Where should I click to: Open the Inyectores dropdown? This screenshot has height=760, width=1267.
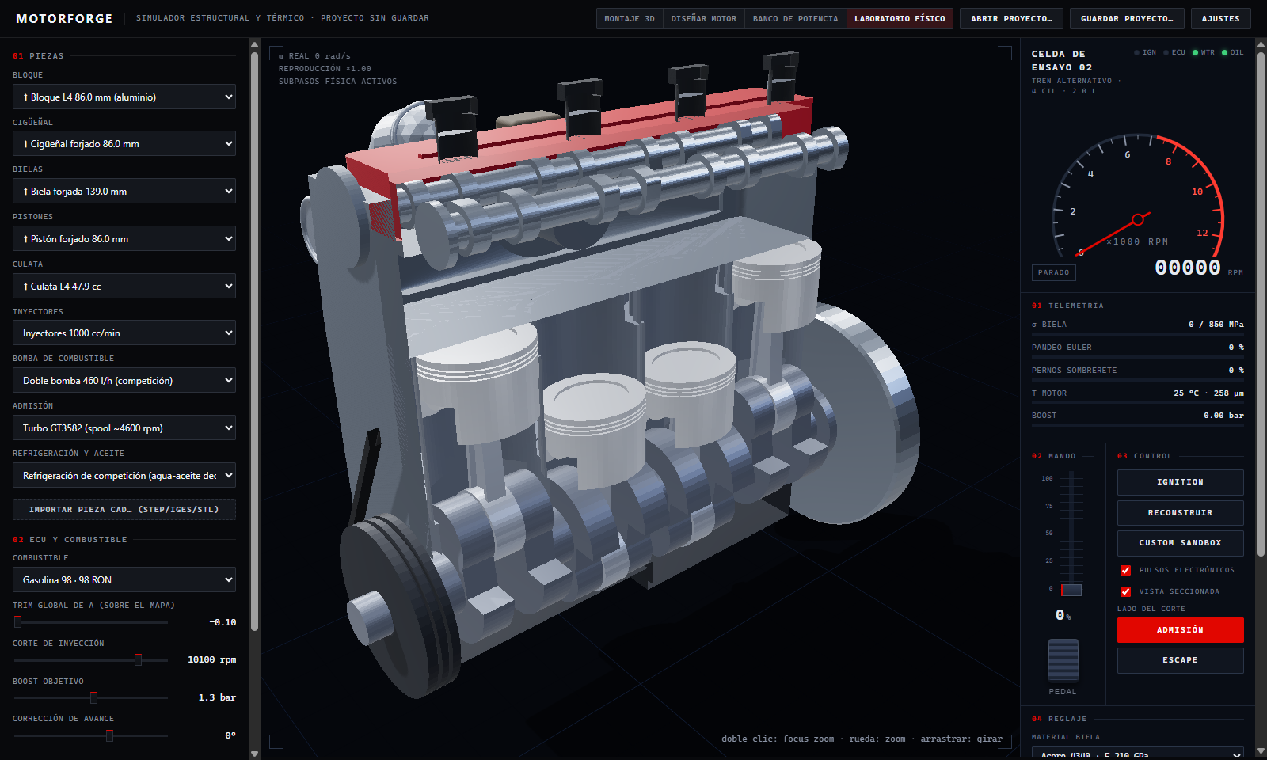pos(124,332)
